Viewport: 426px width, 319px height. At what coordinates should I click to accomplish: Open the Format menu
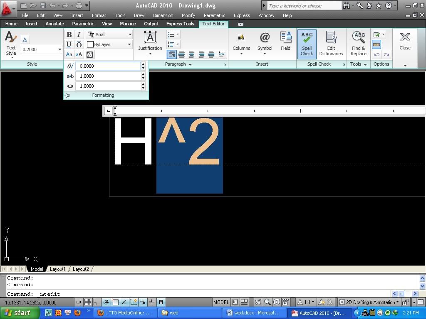pos(99,15)
